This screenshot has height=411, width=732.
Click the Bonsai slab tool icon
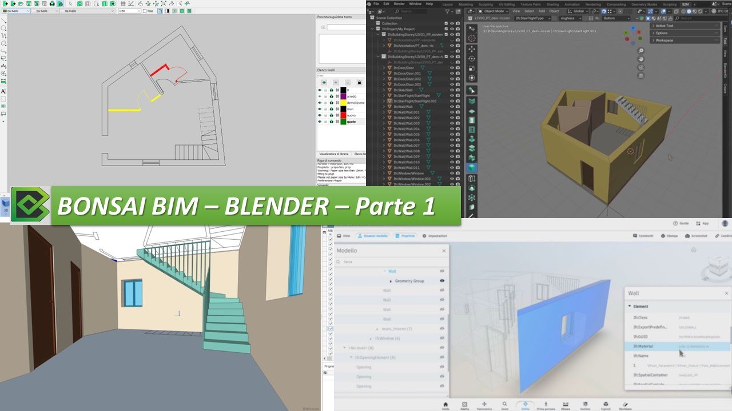tap(472, 111)
